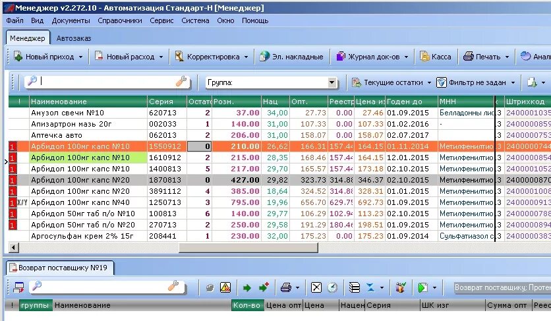The image size is (551, 321).
Task: Open the Справочники menu
Action: click(x=120, y=20)
